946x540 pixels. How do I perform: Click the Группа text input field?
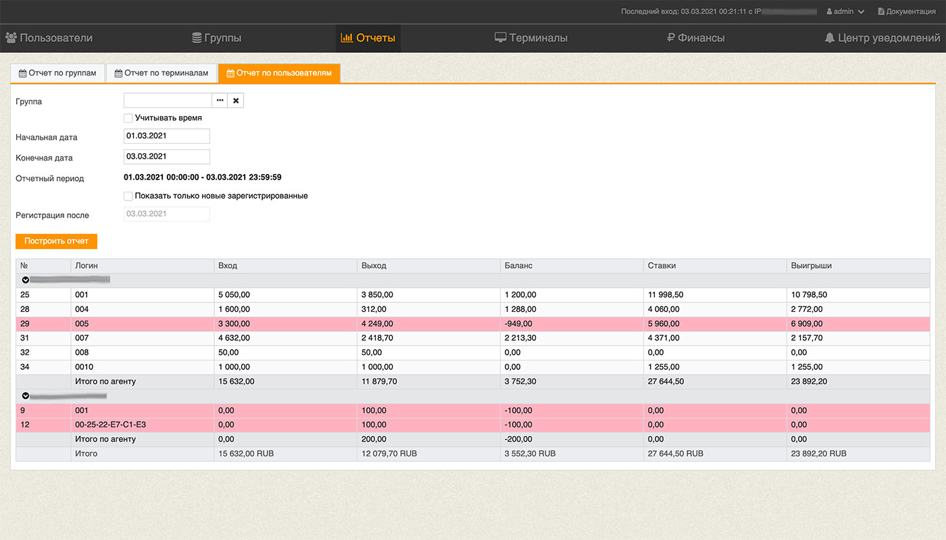click(x=168, y=101)
